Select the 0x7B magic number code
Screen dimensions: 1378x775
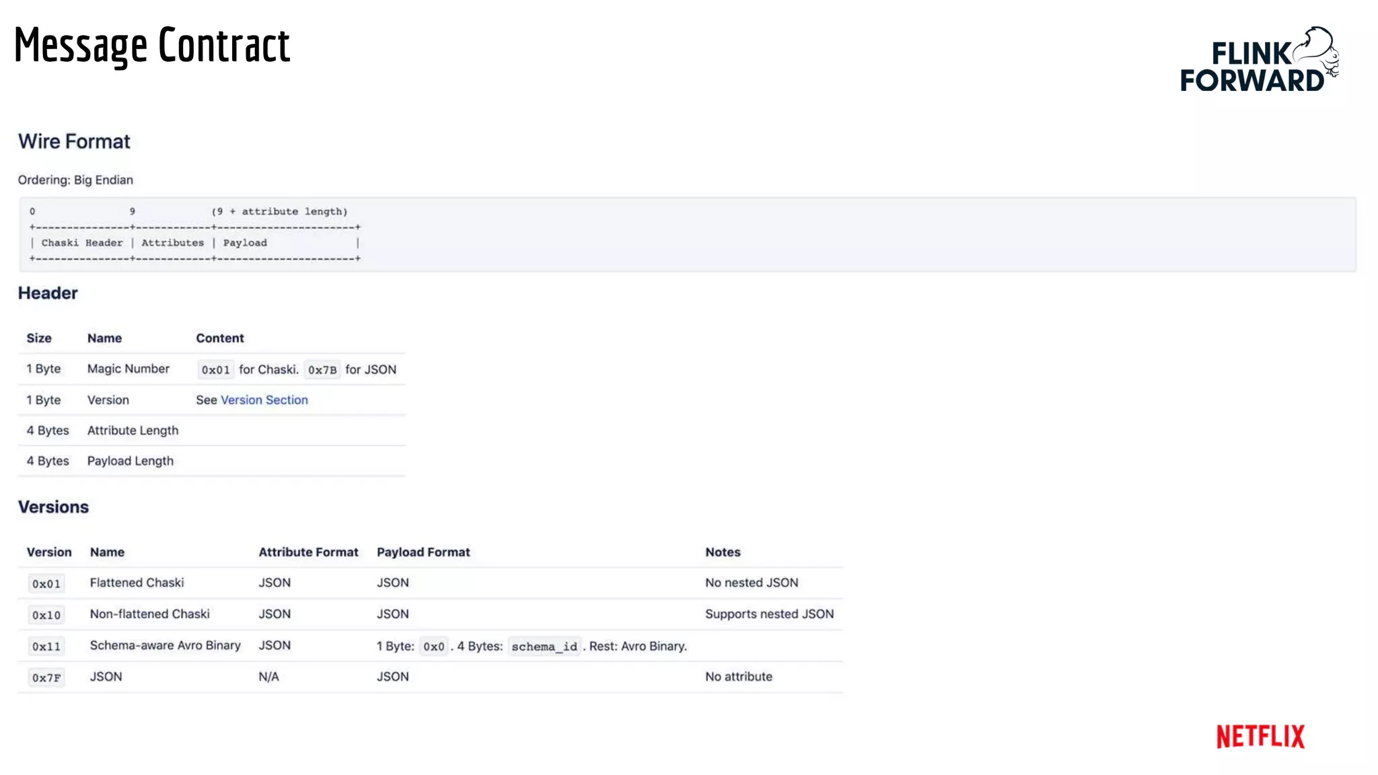(322, 370)
